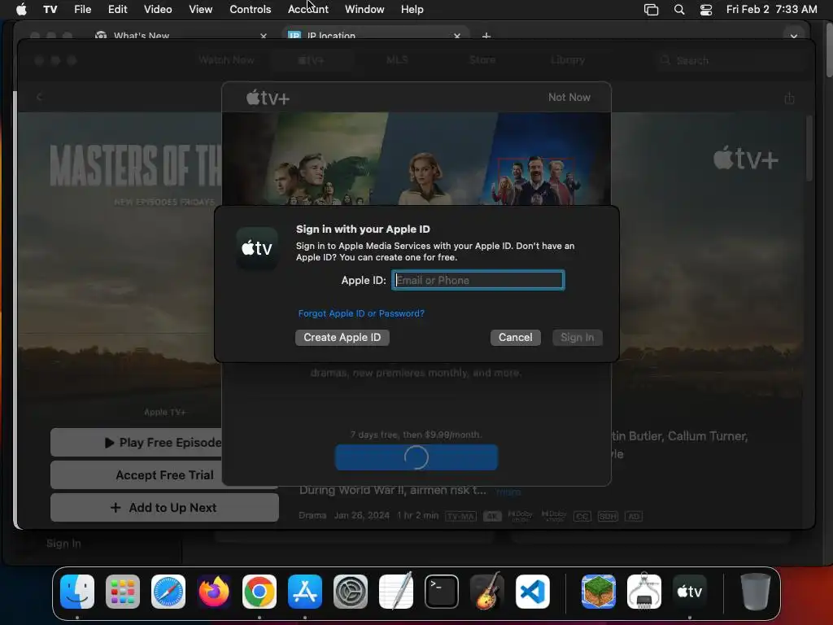The height and width of the screenshot is (625, 833).
Task: Click the TV-MA rating badge
Action: click(460, 516)
